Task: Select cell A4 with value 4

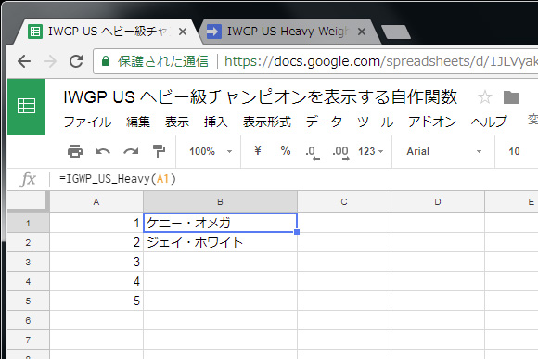Action: point(96,282)
